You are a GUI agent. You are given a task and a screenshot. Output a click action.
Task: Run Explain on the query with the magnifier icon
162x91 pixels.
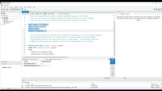click(33, 14)
